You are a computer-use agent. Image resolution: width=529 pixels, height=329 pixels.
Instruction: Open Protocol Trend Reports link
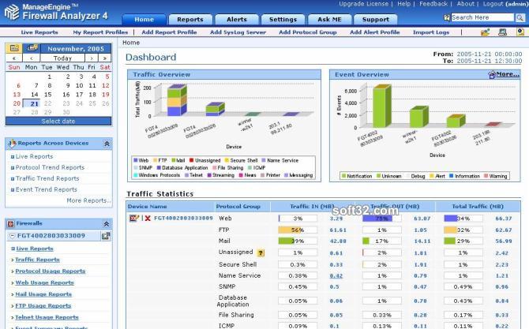50,167
